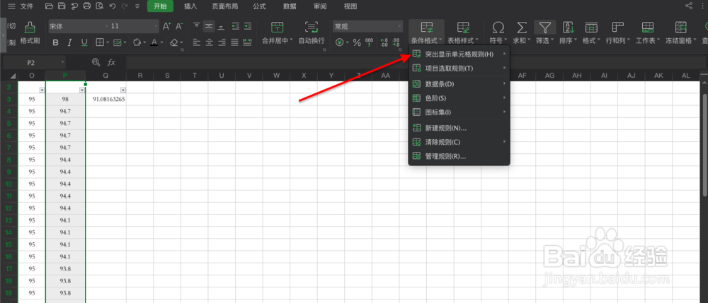The height and width of the screenshot is (303, 708).
Task: Open the font size dropdown showing 11
Action: pos(156,26)
